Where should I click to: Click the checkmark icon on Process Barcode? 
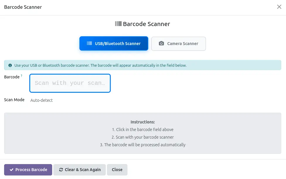click(x=11, y=170)
